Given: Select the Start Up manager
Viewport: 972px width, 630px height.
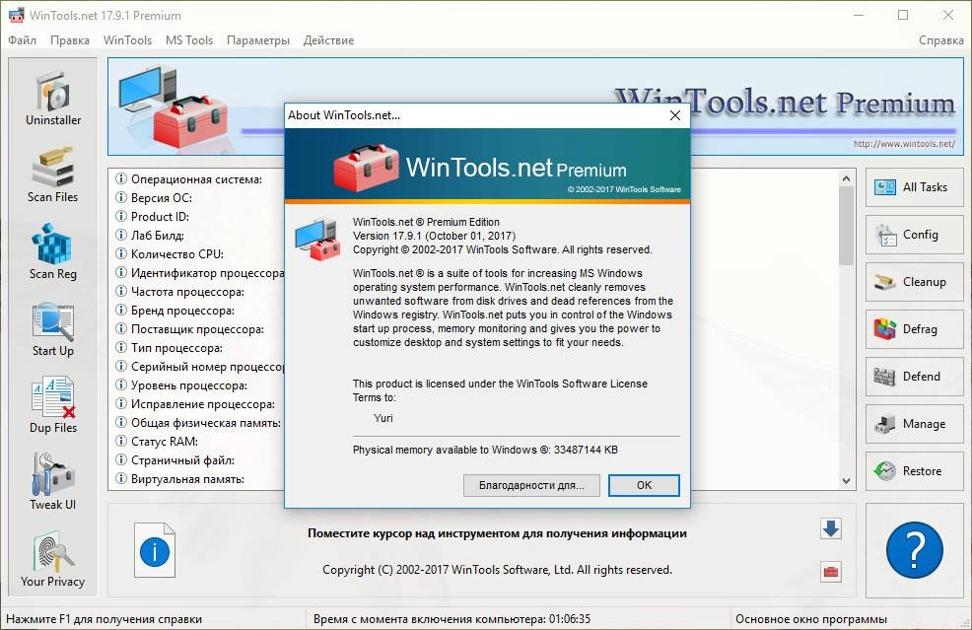Looking at the screenshot, I should pos(52,329).
